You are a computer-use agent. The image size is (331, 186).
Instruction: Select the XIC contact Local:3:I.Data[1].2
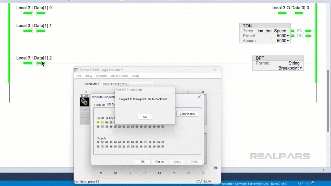coord(34,63)
